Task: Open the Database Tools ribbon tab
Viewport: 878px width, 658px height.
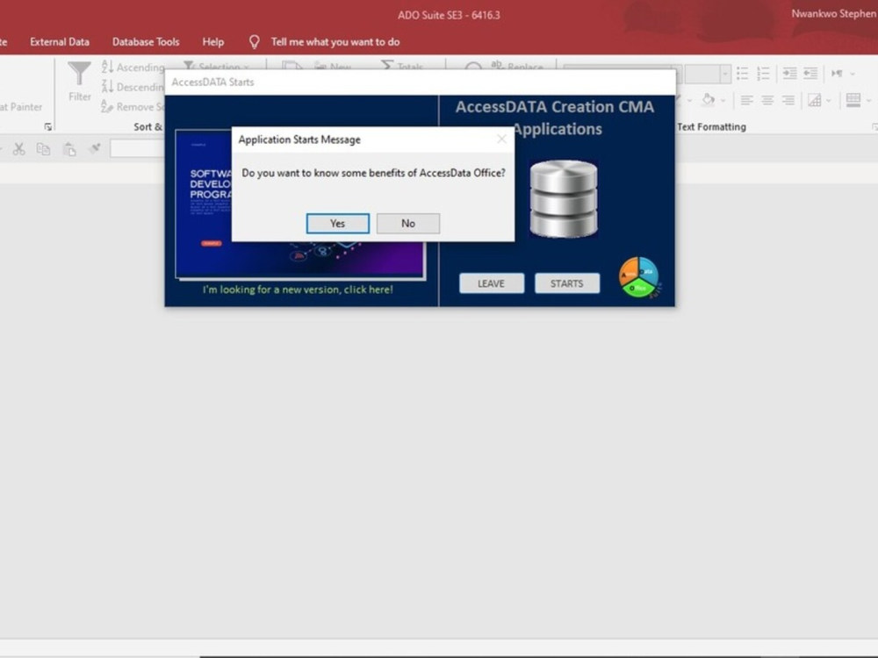Action: tap(146, 42)
